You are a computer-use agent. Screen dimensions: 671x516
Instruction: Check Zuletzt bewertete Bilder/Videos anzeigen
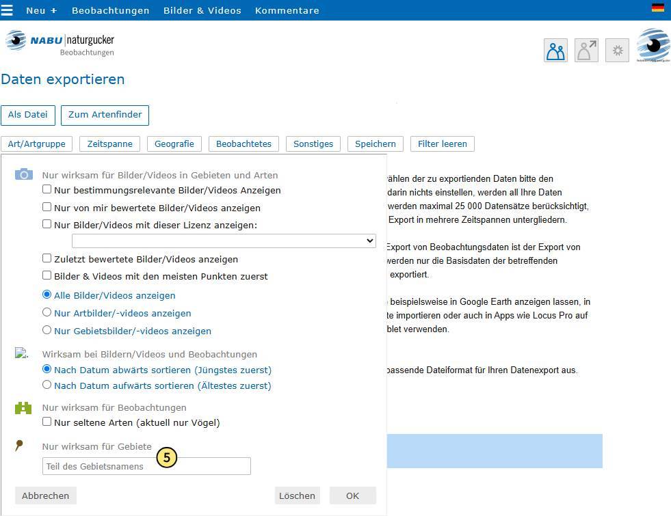tap(47, 258)
